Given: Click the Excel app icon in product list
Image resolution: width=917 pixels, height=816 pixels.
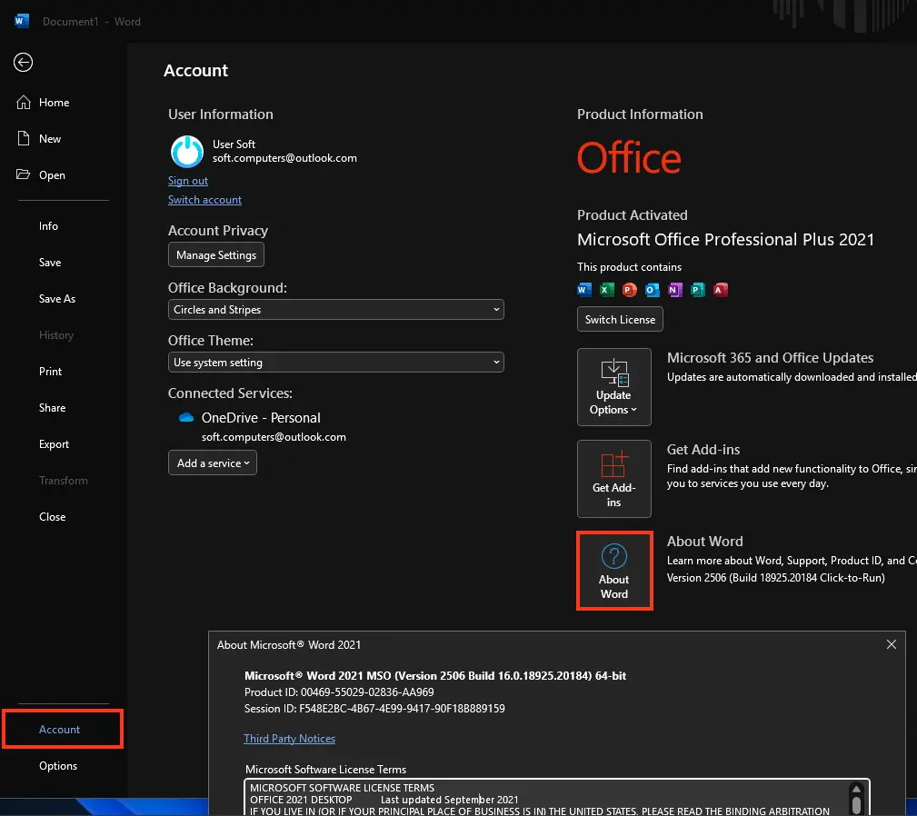Looking at the screenshot, I should coord(607,290).
